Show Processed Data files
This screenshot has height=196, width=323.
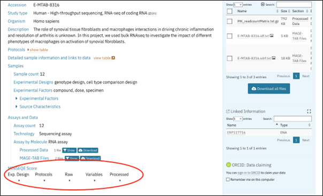click(x=69, y=150)
